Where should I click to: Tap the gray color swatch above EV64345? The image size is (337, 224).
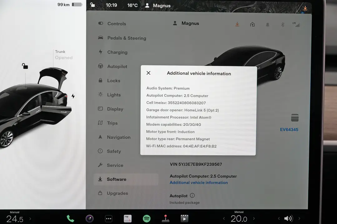(295, 118)
